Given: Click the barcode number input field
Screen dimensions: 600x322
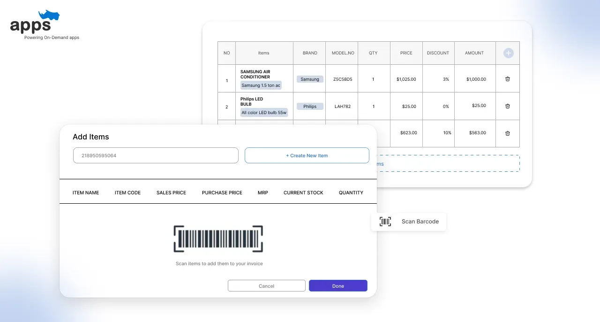Looking at the screenshot, I should click(156, 155).
